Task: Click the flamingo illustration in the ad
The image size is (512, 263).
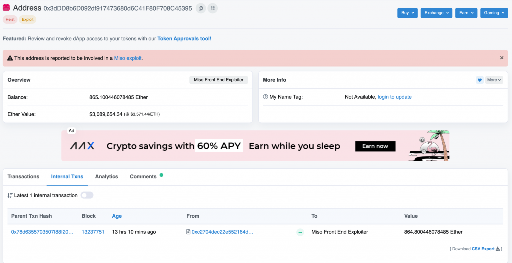Action: (x=428, y=146)
